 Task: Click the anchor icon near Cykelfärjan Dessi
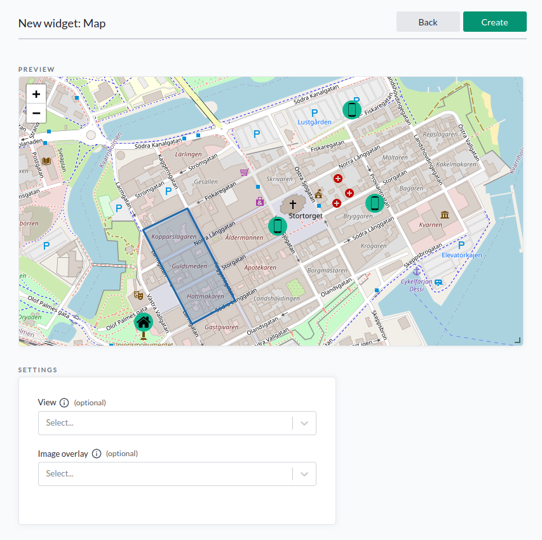[x=417, y=271]
